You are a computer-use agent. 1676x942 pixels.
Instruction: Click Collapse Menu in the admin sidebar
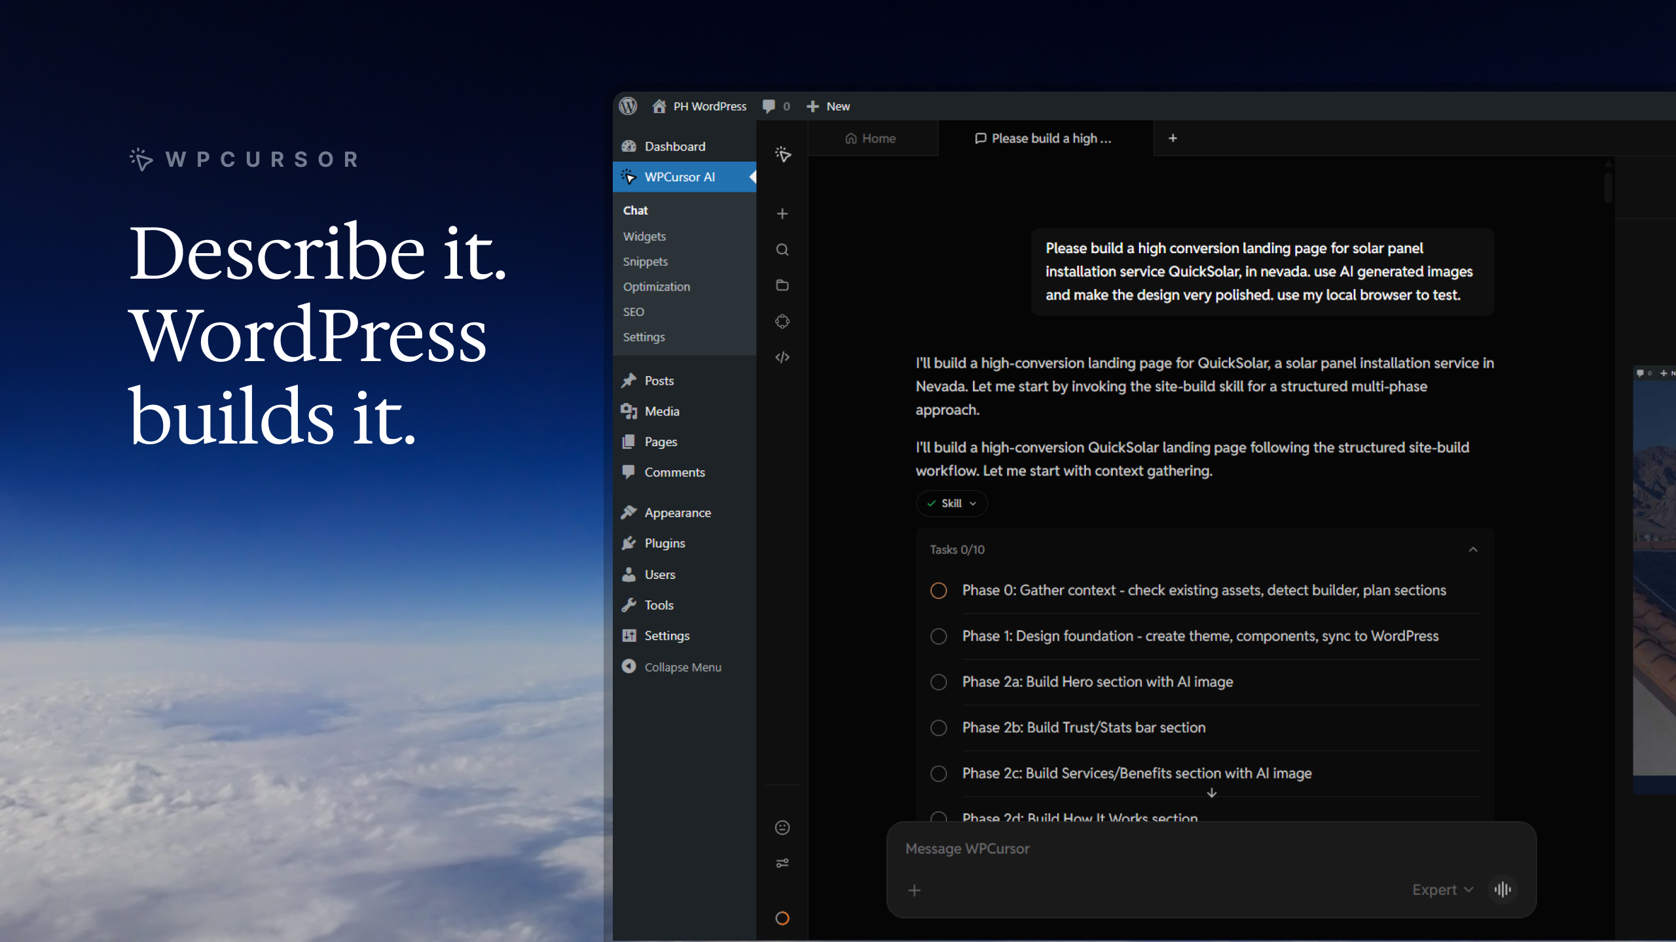coord(682,667)
